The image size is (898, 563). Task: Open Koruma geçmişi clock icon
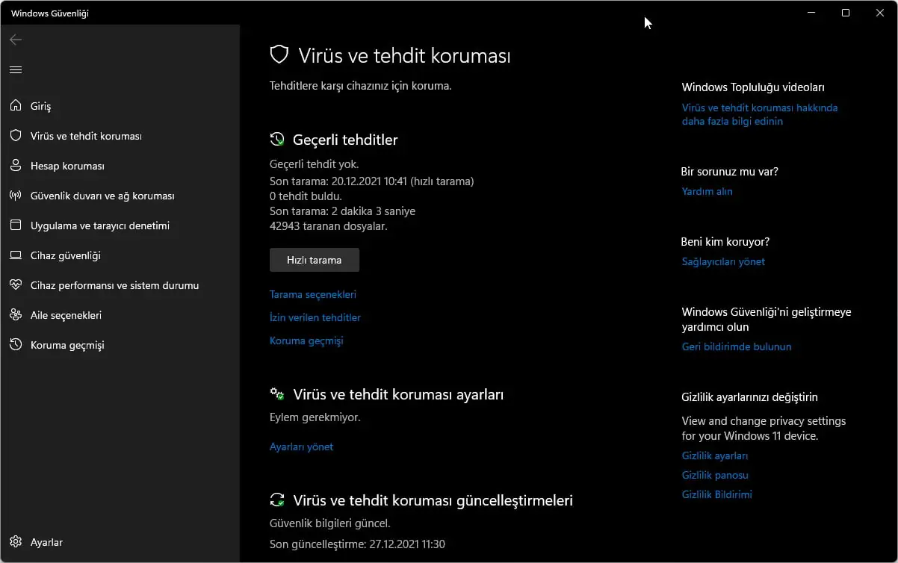click(x=16, y=345)
